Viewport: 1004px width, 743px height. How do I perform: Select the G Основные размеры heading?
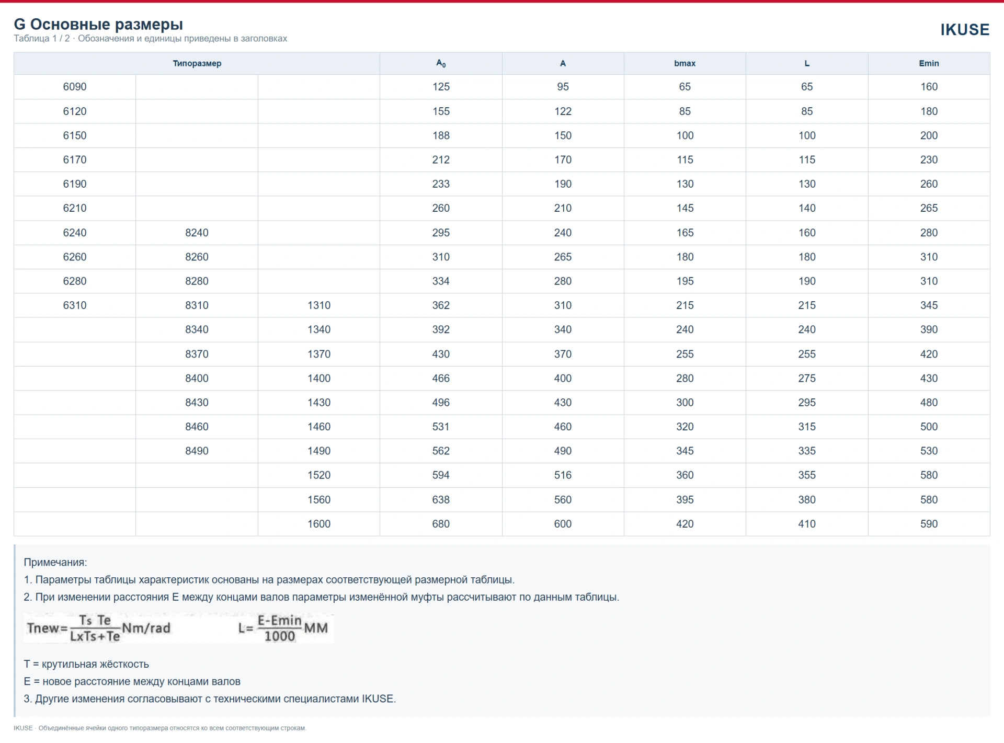98,24
